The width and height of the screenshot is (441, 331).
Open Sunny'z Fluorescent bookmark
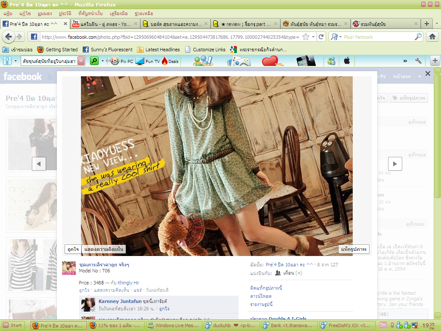click(x=107, y=50)
